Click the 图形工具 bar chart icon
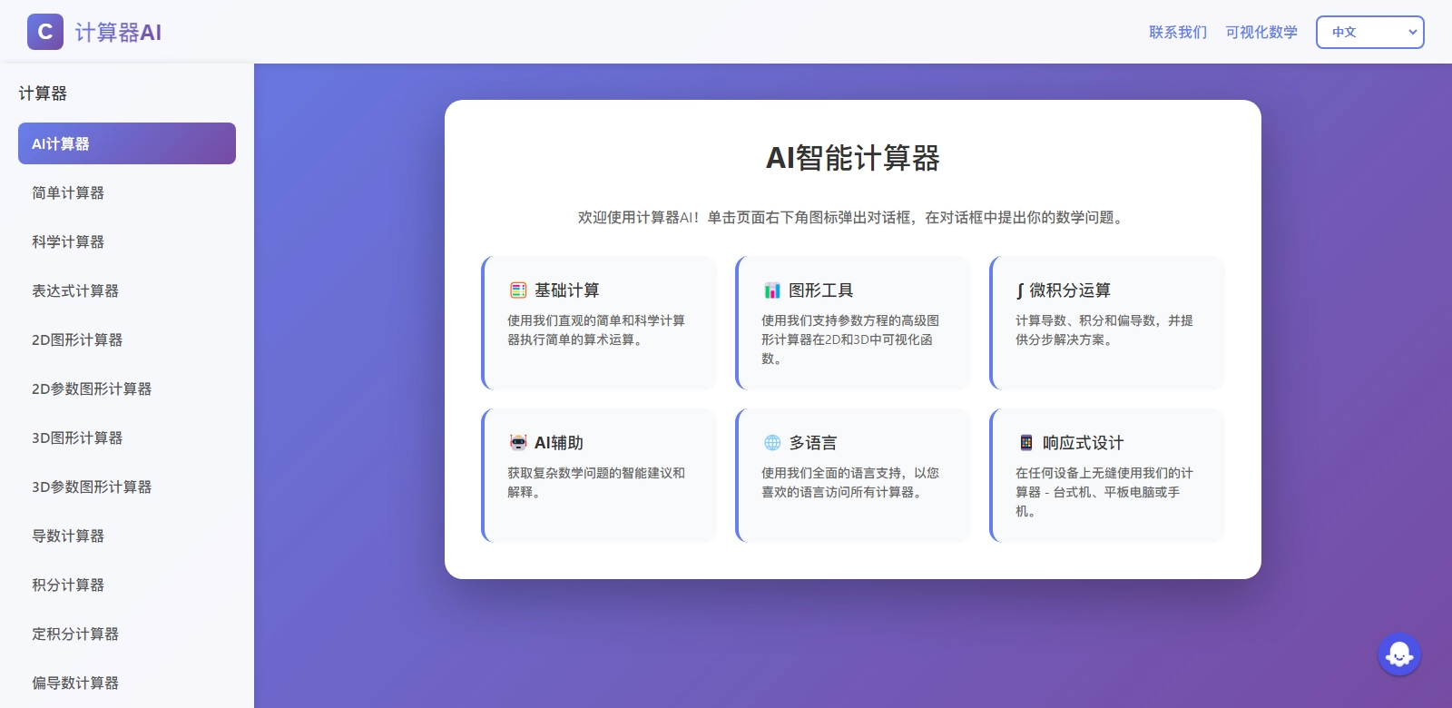Screen dimensions: 1452x708 [772, 290]
